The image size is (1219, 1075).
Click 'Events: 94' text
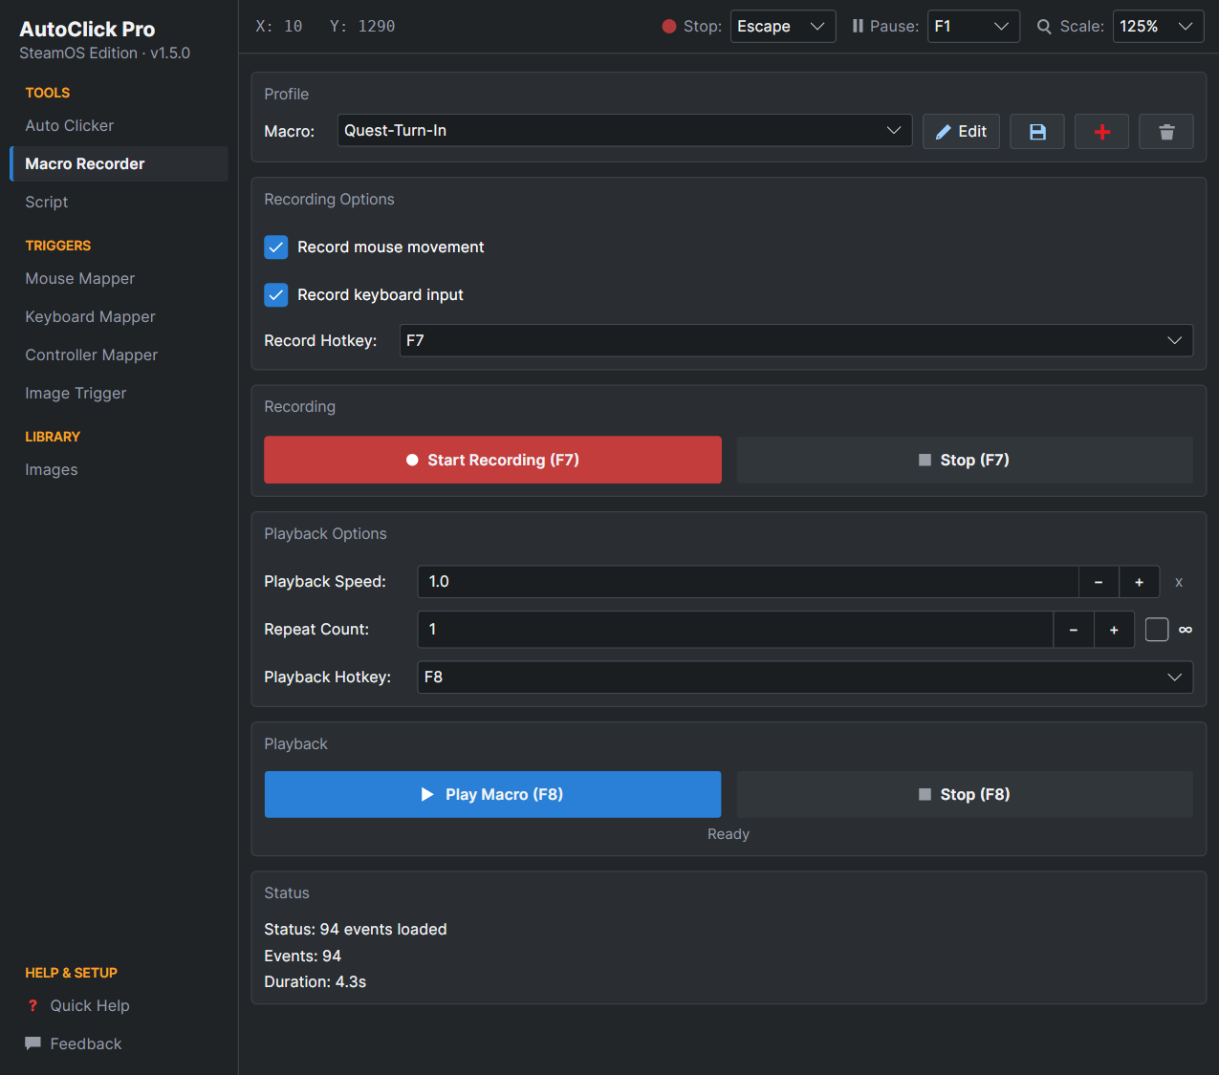pyautogui.click(x=302, y=957)
